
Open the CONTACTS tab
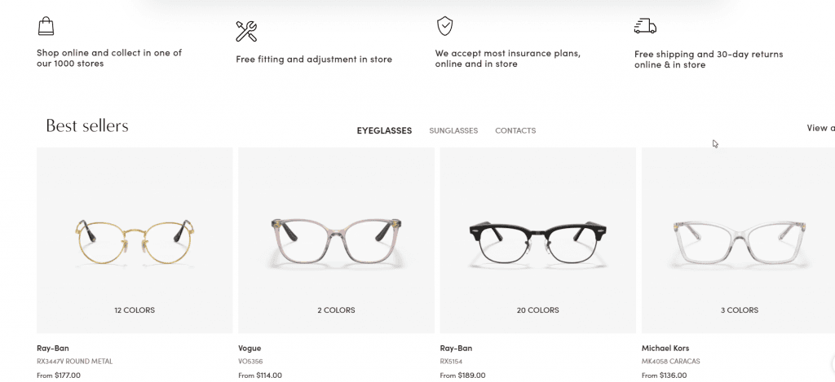(515, 130)
